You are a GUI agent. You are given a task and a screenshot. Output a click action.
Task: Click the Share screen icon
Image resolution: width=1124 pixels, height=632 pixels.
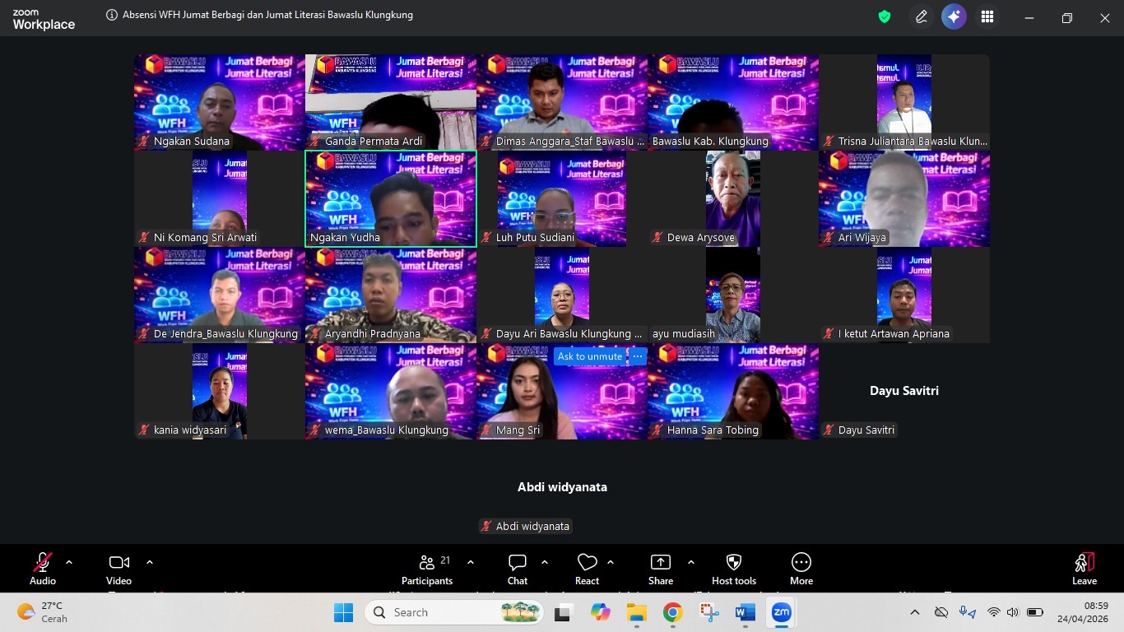tap(660, 563)
